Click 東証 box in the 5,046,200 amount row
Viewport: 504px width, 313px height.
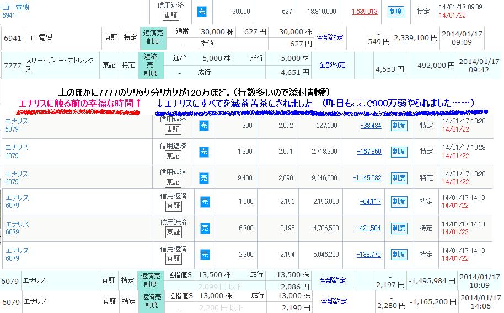(x=174, y=258)
